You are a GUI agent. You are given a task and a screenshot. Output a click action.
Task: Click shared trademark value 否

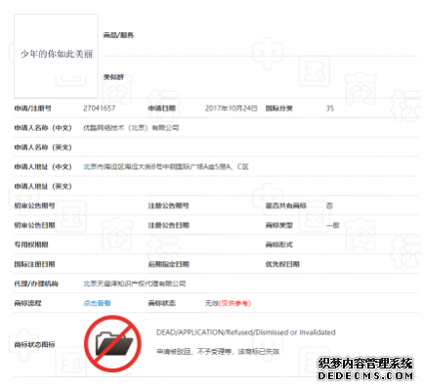(x=329, y=205)
